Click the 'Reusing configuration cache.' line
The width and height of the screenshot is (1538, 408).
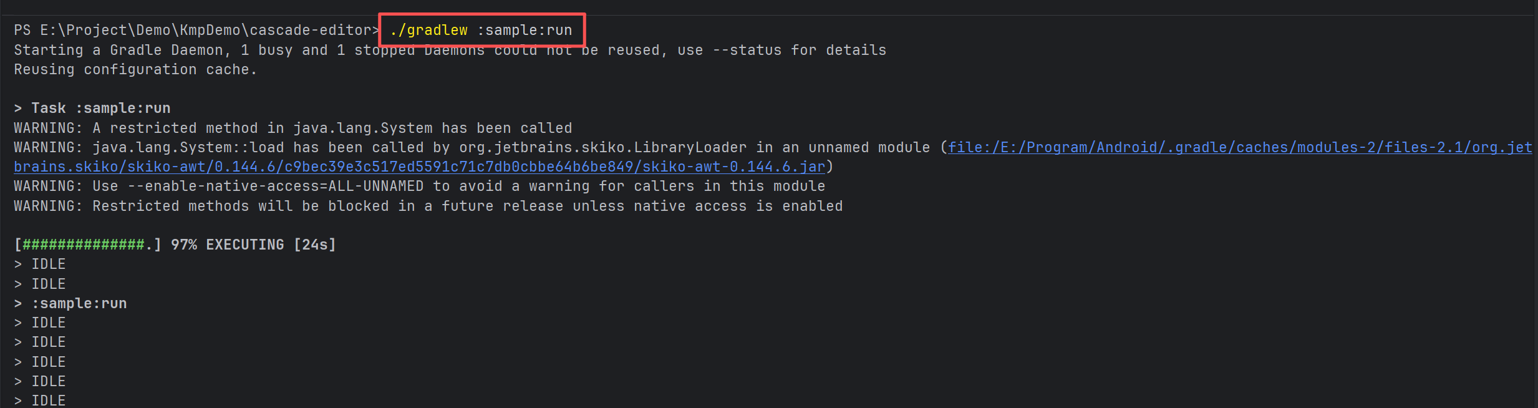[x=135, y=70]
